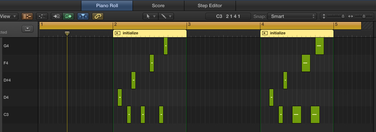
Task: Select the G4 note in bar 2
Action: tap(166, 46)
